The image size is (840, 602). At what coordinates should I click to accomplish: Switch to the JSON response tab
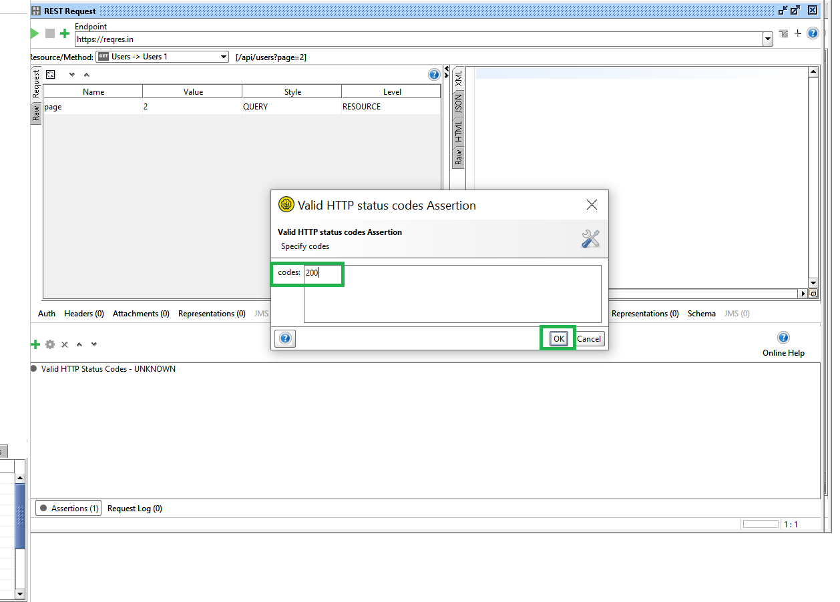click(459, 102)
